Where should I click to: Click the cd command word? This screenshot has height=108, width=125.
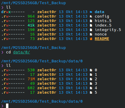click(x=8, y=52)
